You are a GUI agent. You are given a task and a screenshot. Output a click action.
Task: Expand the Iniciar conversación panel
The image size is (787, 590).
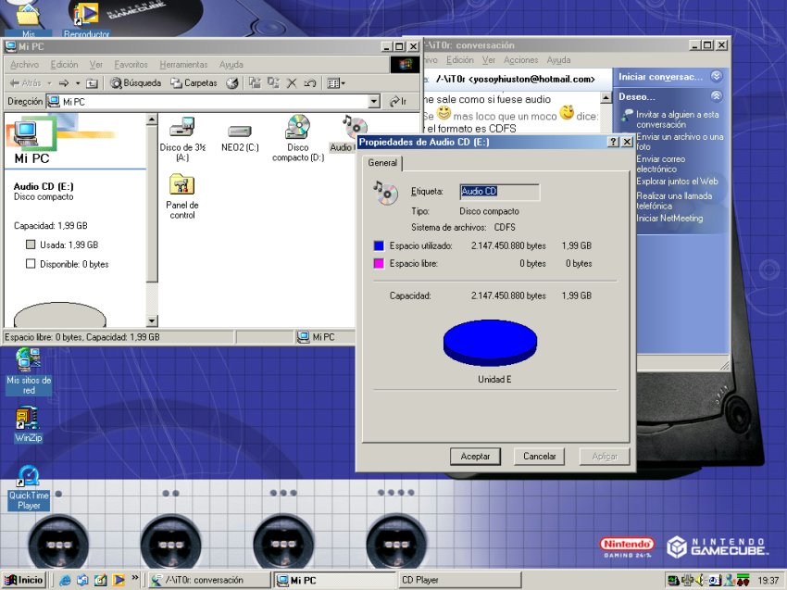[x=716, y=77]
